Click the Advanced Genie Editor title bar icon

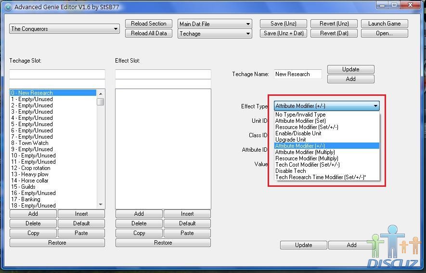[x=8, y=7]
